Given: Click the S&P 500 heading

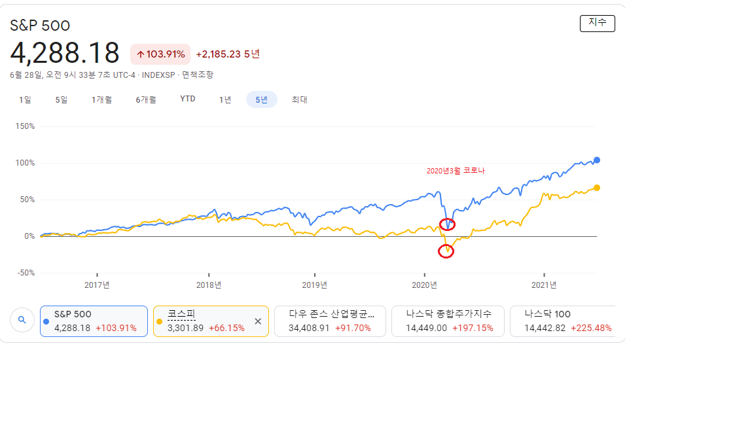Looking at the screenshot, I should click(x=40, y=26).
